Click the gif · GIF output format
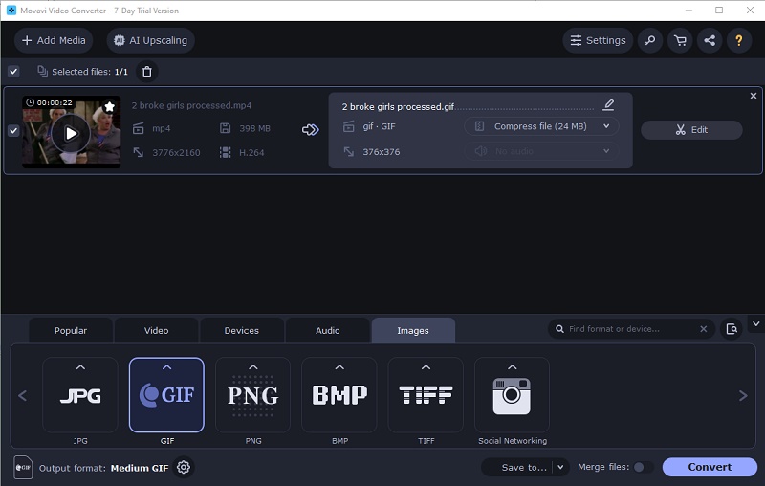This screenshot has height=486, width=765. pos(379,126)
